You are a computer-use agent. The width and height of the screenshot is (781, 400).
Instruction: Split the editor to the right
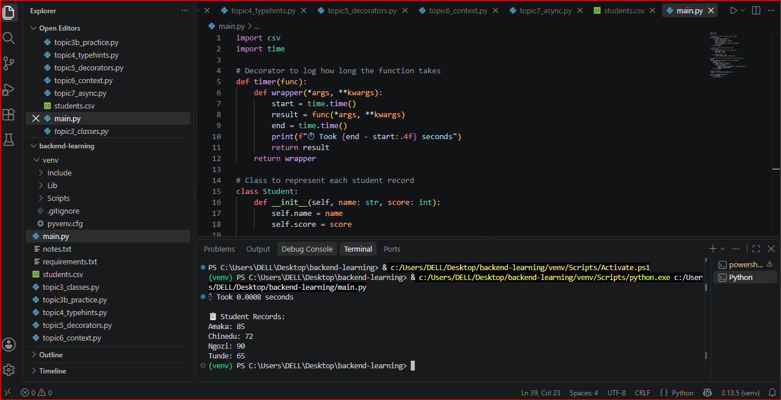pyautogui.click(x=757, y=10)
